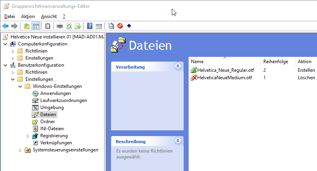Click the blue Back arrow in toolbar

pos(5,26)
